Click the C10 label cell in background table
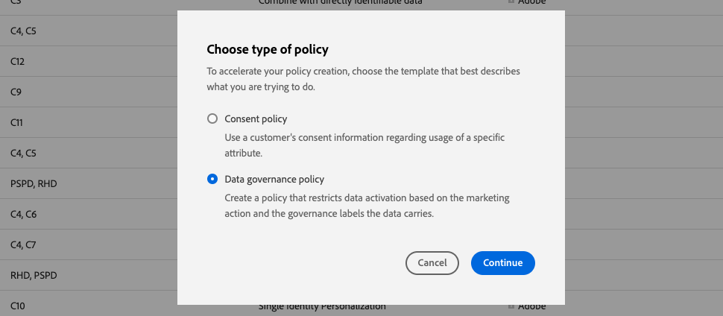This screenshot has width=723, height=316. click(x=18, y=306)
